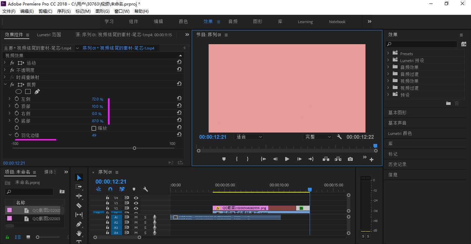The image size is (471, 244).
Task: Click Go to Out point button
Action: click(x=311, y=159)
